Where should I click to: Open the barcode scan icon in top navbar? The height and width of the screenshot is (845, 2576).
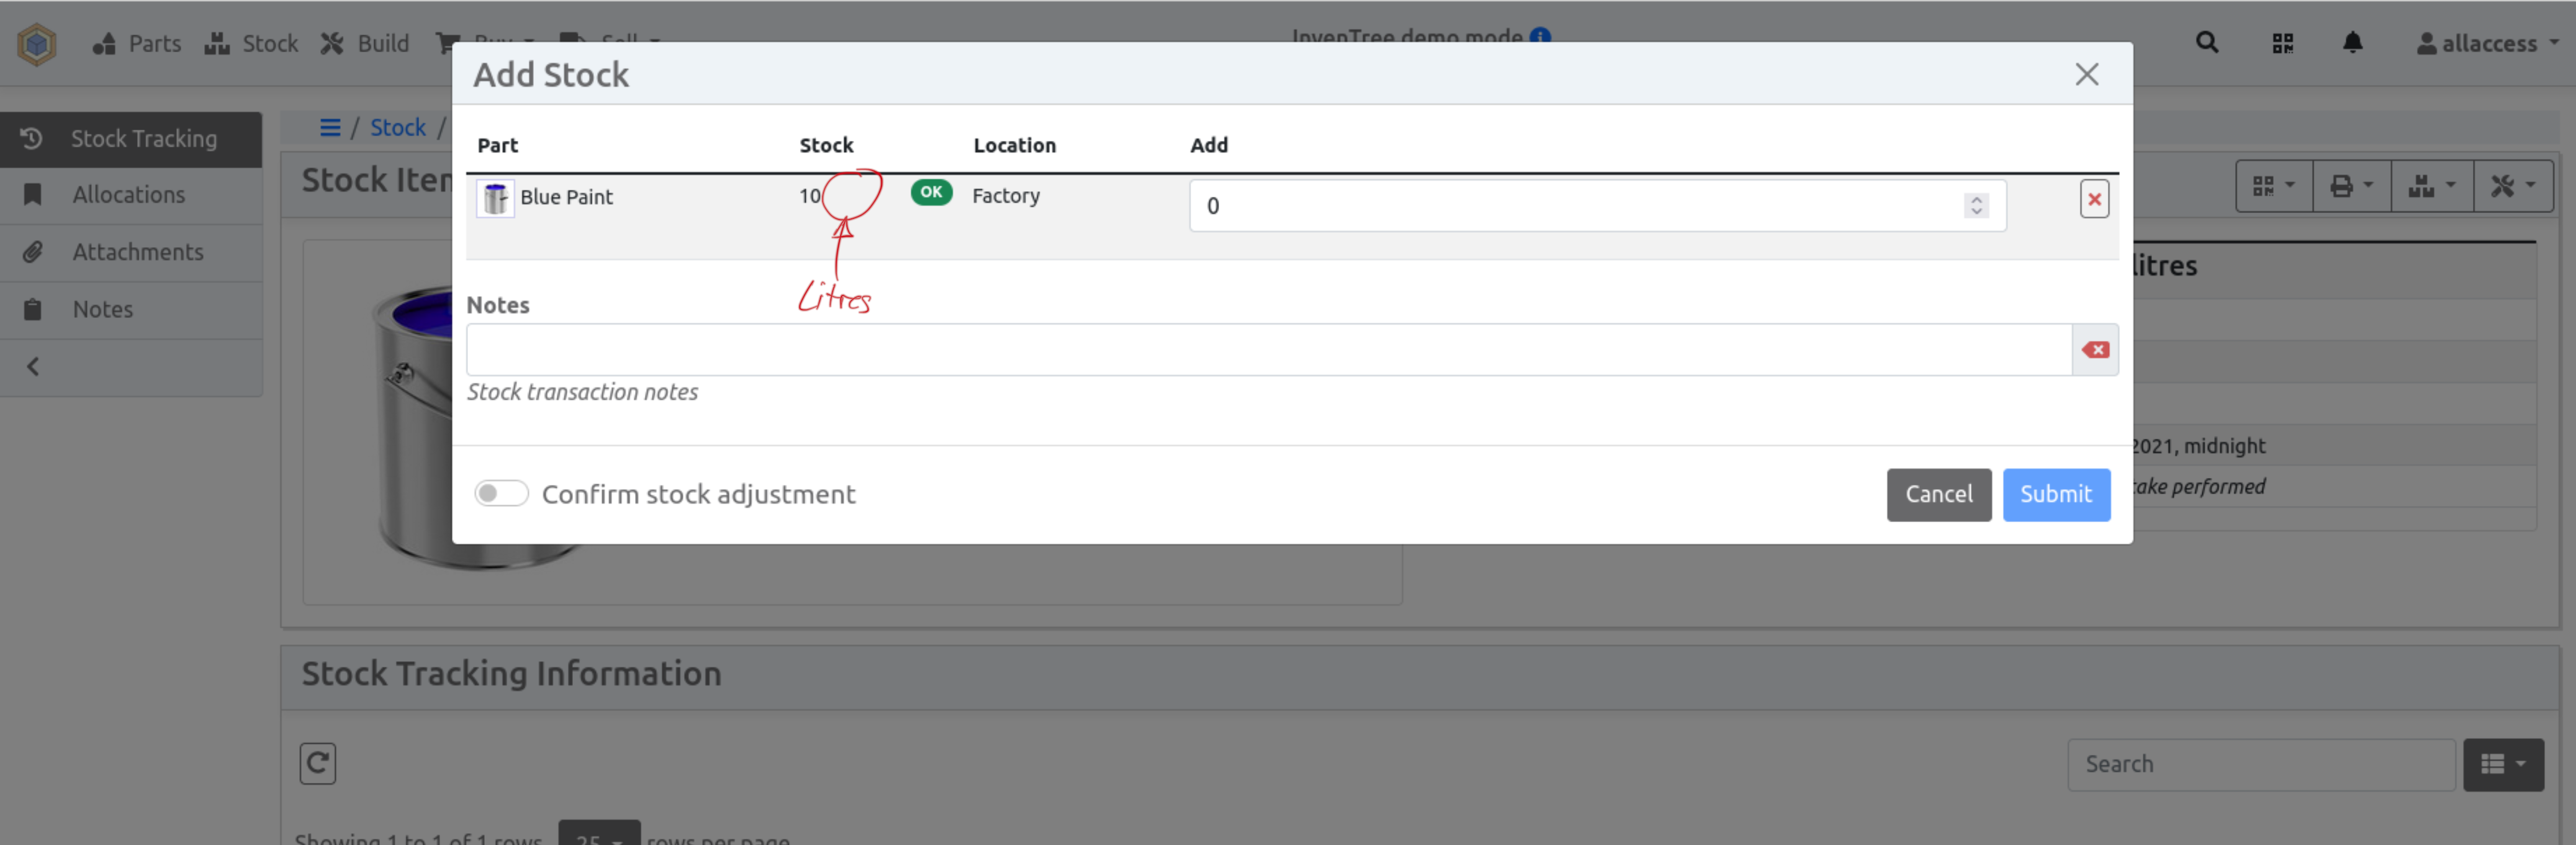pyautogui.click(x=2282, y=43)
